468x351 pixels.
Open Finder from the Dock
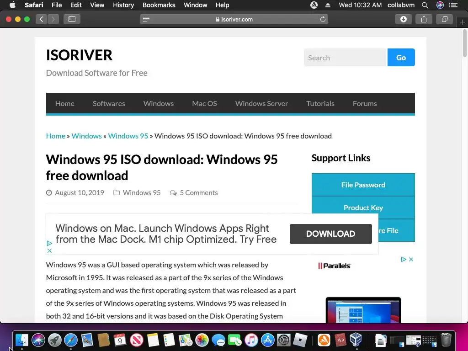tap(22, 340)
